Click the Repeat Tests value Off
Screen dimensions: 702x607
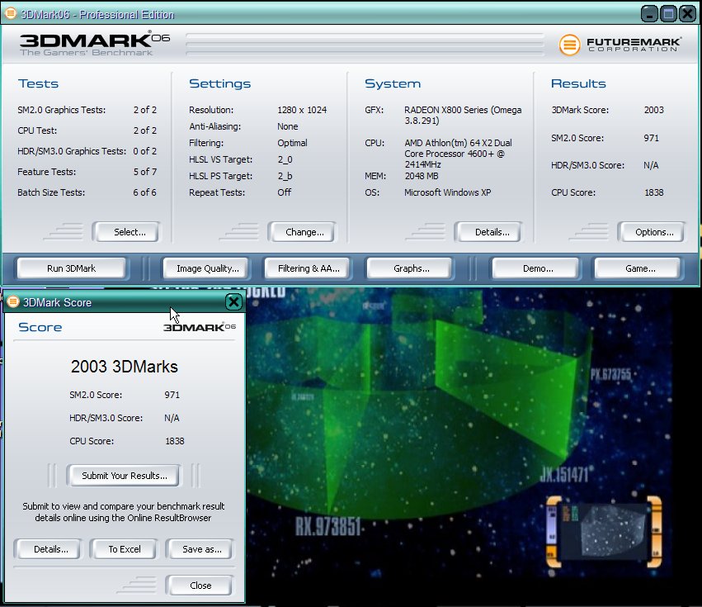284,192
